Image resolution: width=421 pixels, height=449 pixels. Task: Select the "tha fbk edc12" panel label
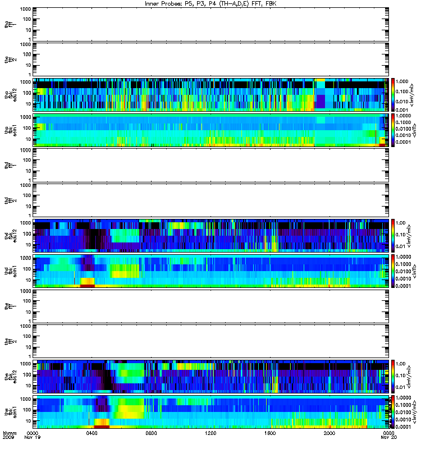11,94
